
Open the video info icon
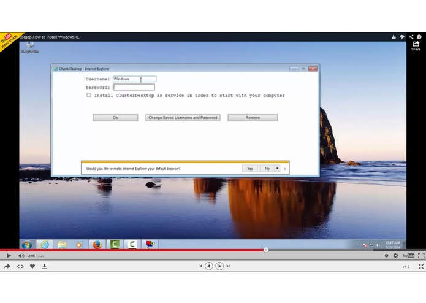click(419, 37)
